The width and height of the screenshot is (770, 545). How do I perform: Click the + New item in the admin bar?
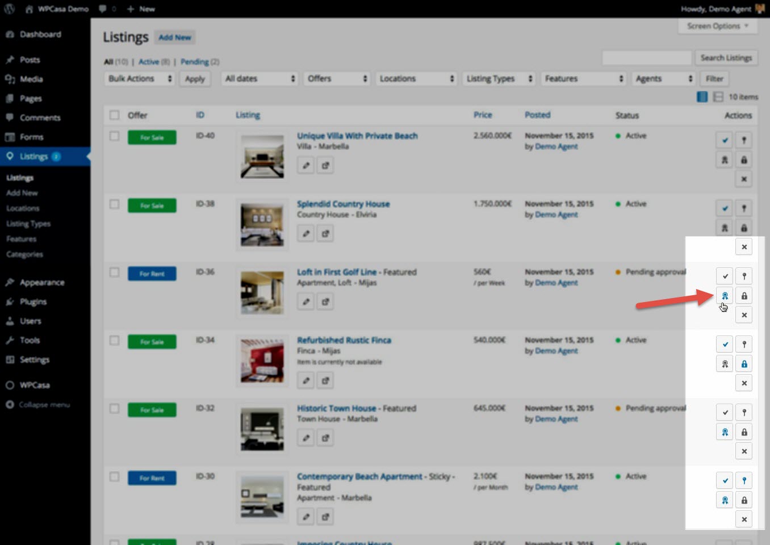141,9
